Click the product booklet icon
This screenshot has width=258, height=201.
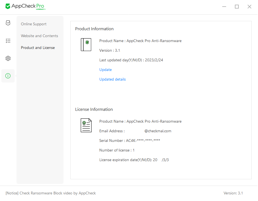pyautogui.click(x=86, y=45)
